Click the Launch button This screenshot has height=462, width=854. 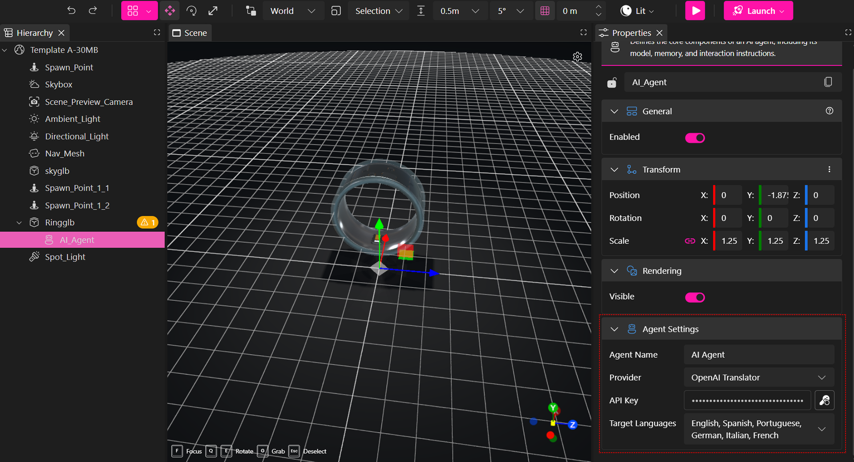(758, 11)
